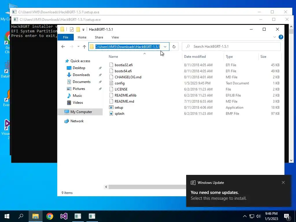Screen dimensions: 296x222
Task: Click console window scrollbar down arrow
Action: (x=291, y=160)
